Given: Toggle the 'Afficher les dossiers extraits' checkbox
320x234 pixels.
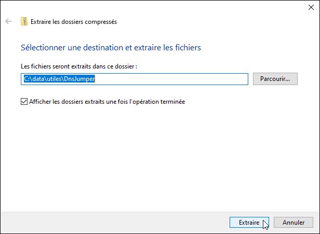Looking at the screenshot, I should 24,102.
